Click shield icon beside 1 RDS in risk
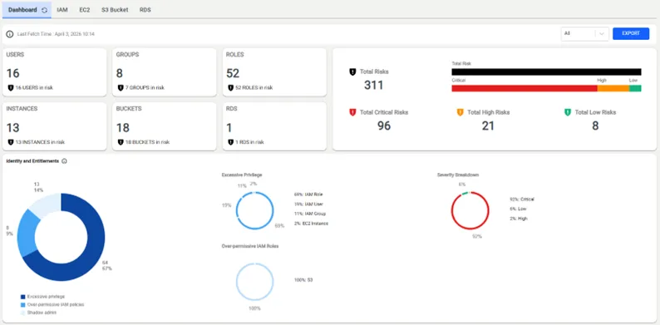Viewport: 660px width, 325px height. pyautogui.click(x=230, y=142)
